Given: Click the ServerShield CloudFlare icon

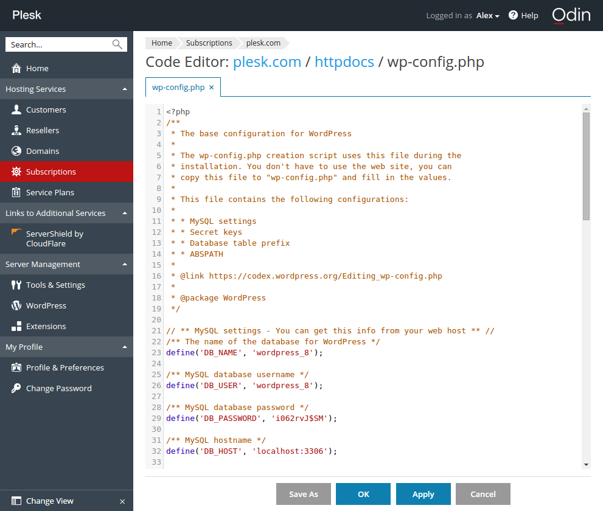Looking at the screenshot, I should click(x=16, y=232).
